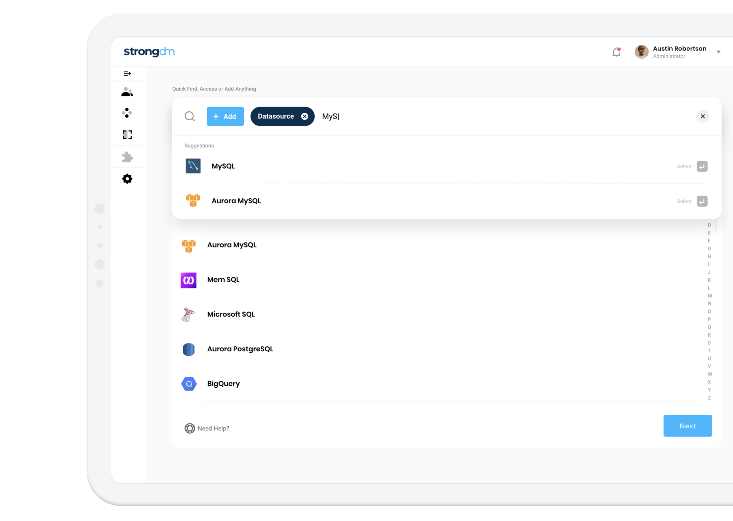The height and width of the screenshot is (521, 733).
Task: Expand the sidebar with the arrow menu icon
Action: click(127, 74)
